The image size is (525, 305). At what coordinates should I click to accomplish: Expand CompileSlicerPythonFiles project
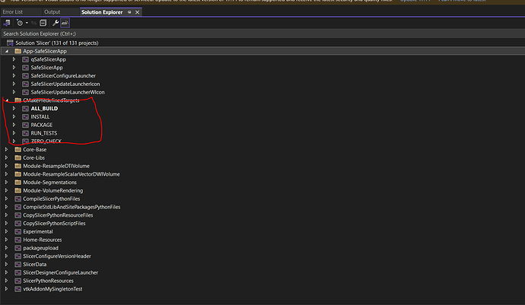pos(6,199)
